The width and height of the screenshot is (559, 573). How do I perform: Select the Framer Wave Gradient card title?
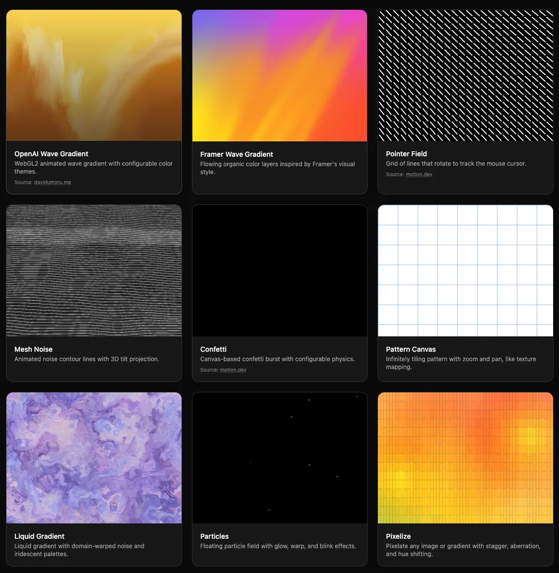pos(237,154)
